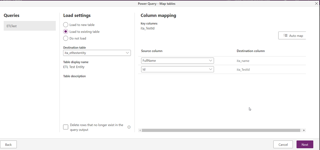Select the ETLTest query in the list
The image size is (320, 150).
[30, 26]
